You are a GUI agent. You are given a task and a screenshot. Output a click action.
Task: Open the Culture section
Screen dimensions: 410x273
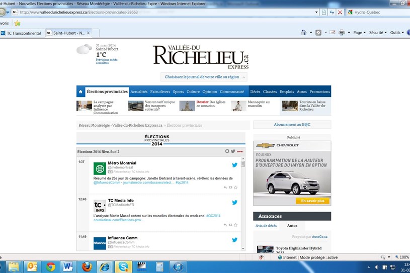[193, 92]
